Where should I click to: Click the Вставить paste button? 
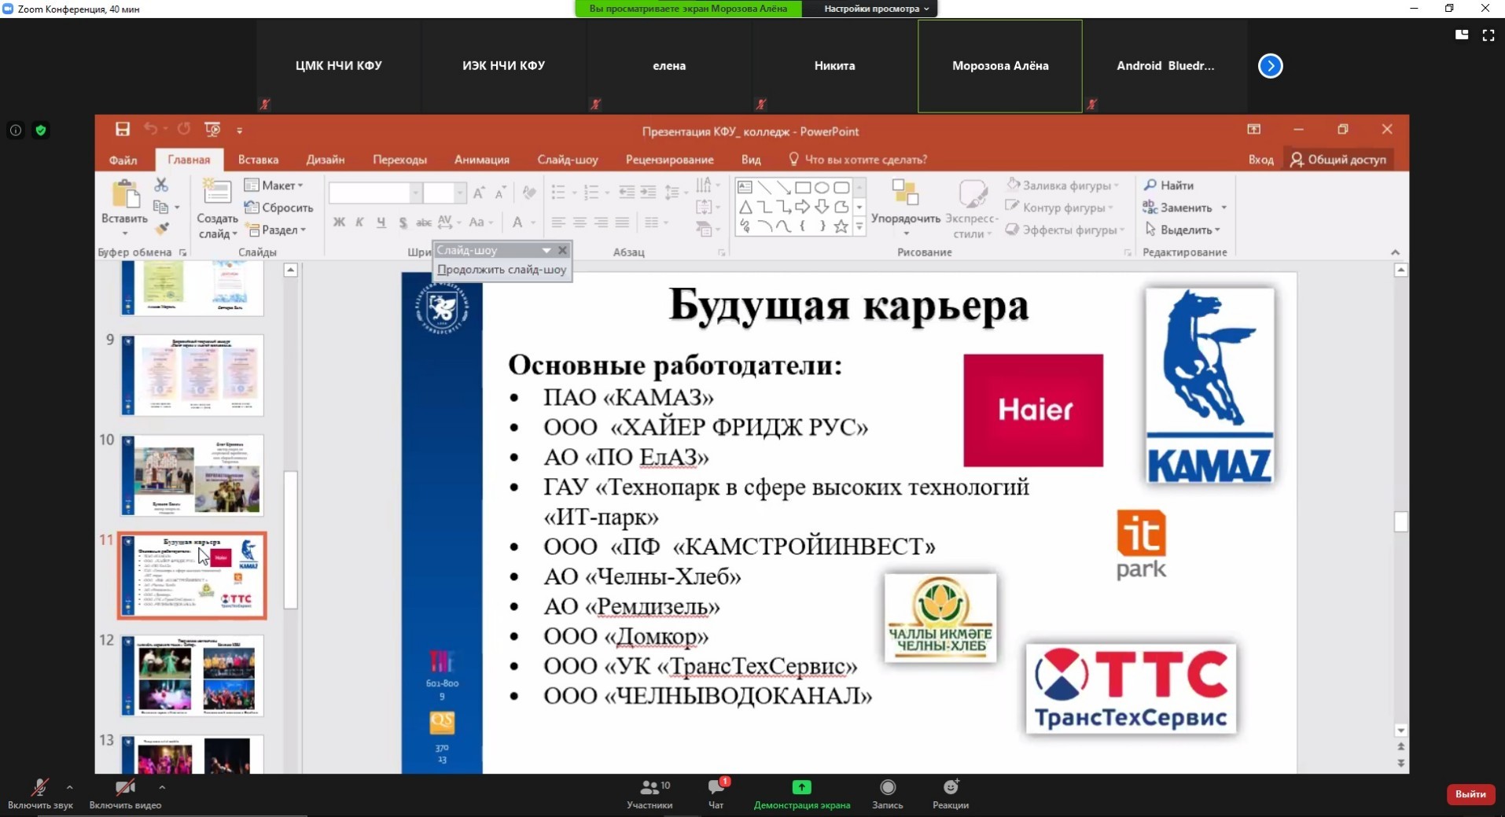124,208
